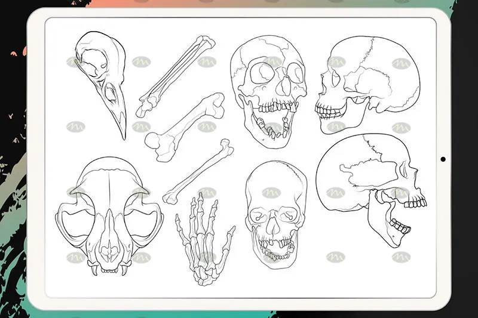This screenshot has width=478, height=318.
Task: Select the double forearm bones drawing
Action: (175, 76)
